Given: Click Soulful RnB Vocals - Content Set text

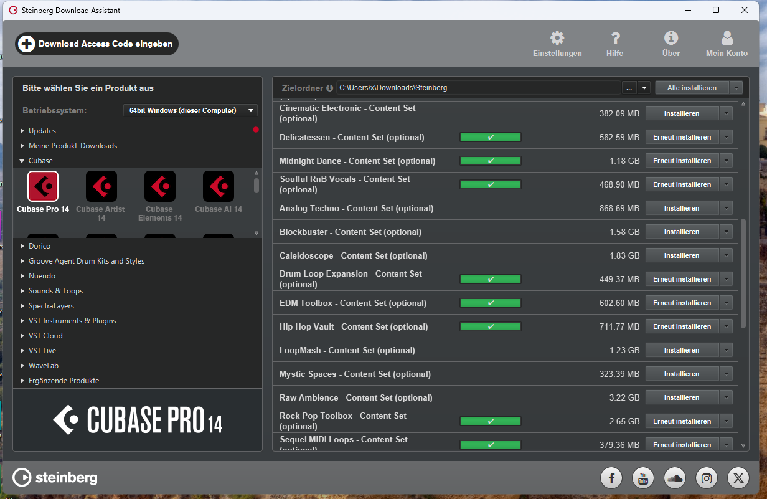Looking at the screenshot, I should click(x=345, y=184).
